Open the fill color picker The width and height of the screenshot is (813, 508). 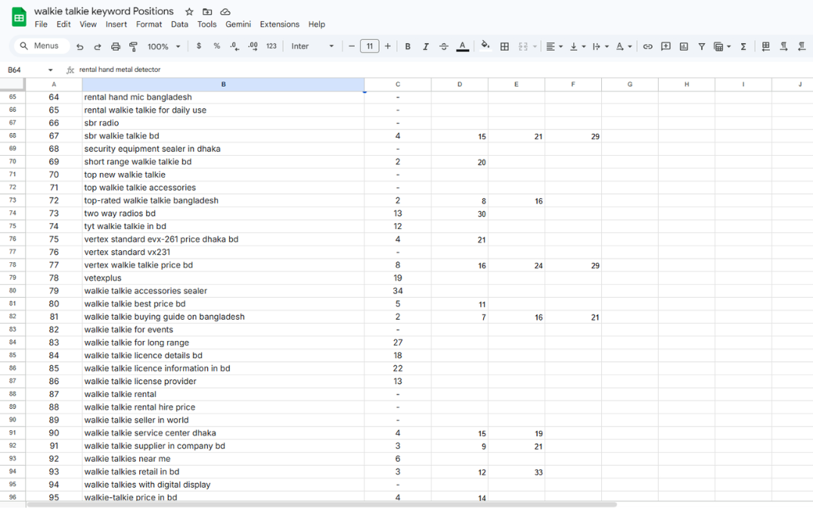click(485, 46)
